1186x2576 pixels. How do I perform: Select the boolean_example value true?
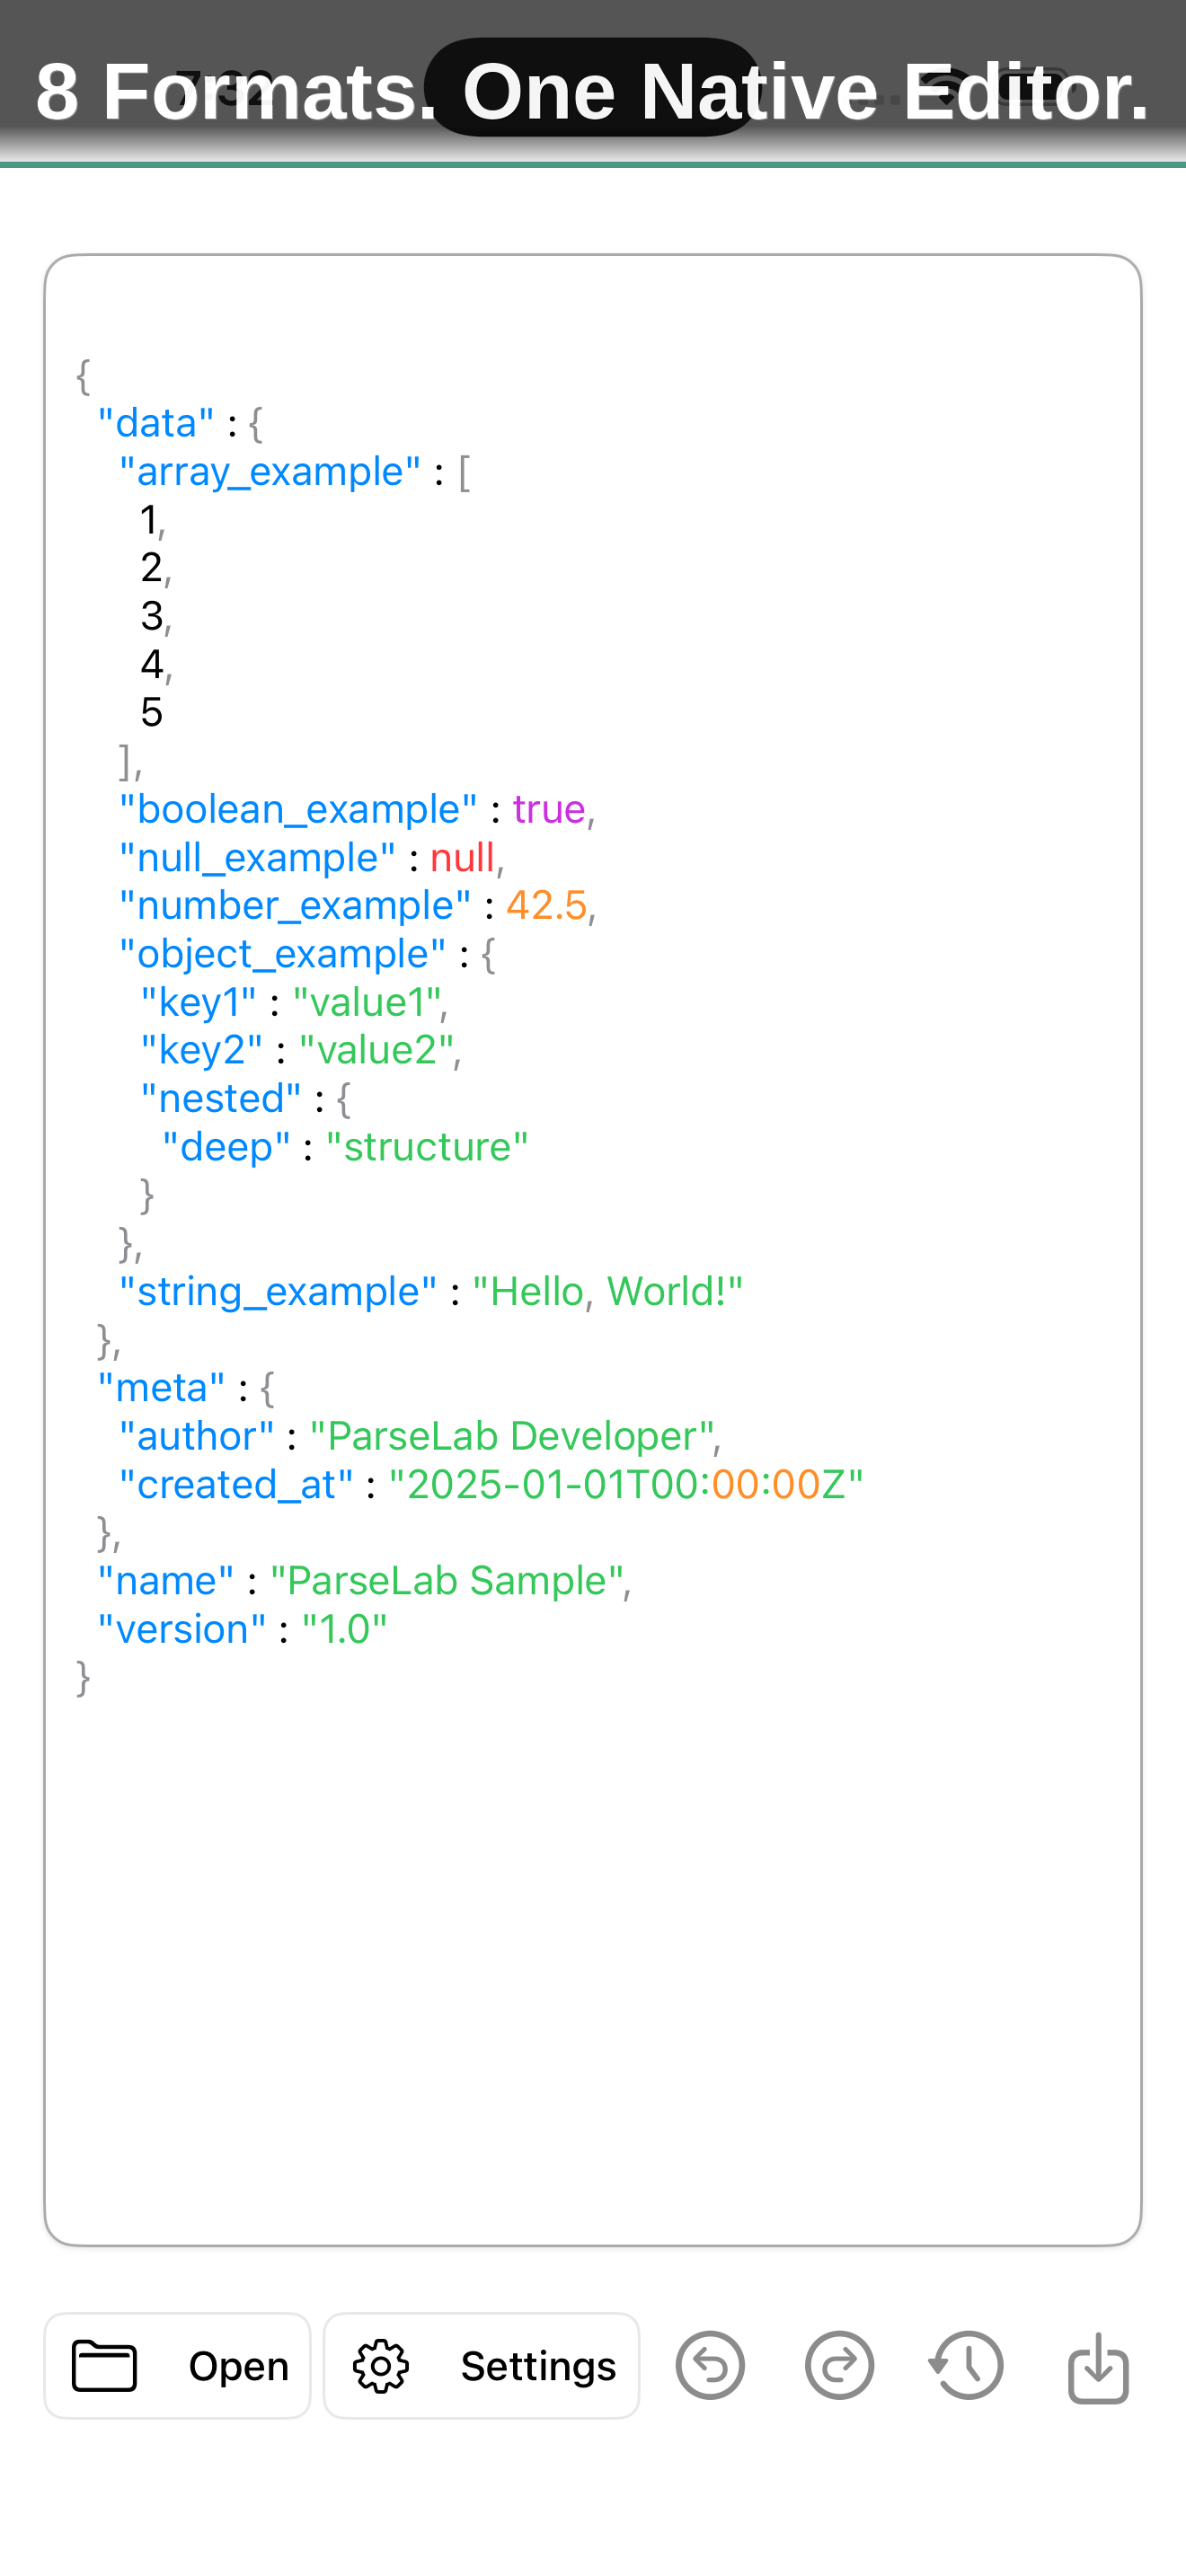pos(548,809)
